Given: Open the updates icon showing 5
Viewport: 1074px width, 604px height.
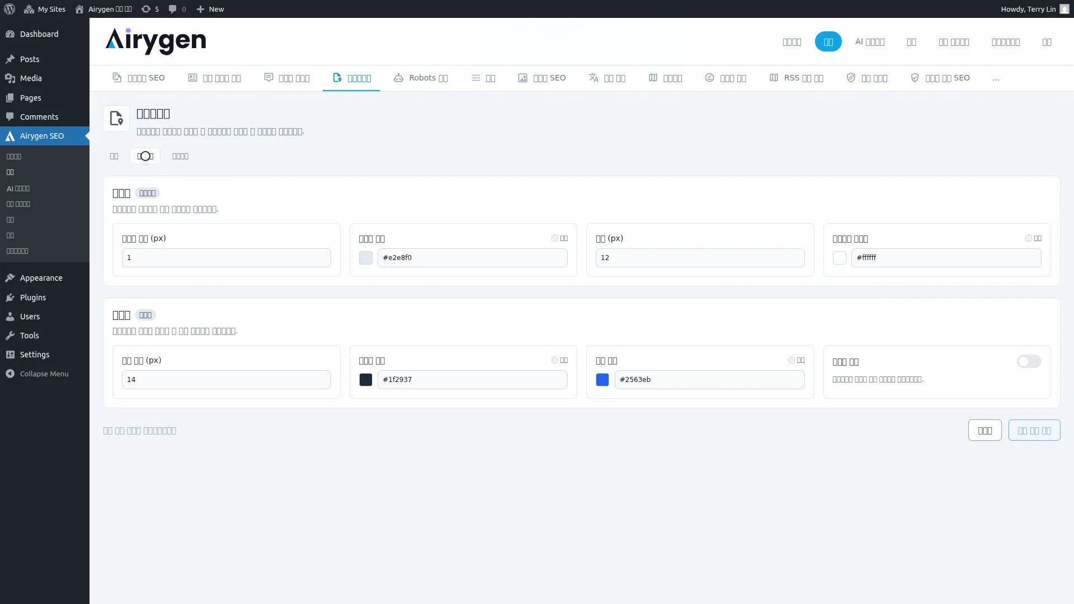Looking at the screenshot, I should point(150,9).
